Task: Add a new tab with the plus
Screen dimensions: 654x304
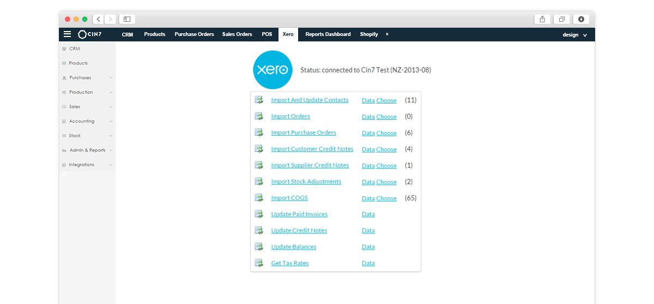Action: point(387,34)
